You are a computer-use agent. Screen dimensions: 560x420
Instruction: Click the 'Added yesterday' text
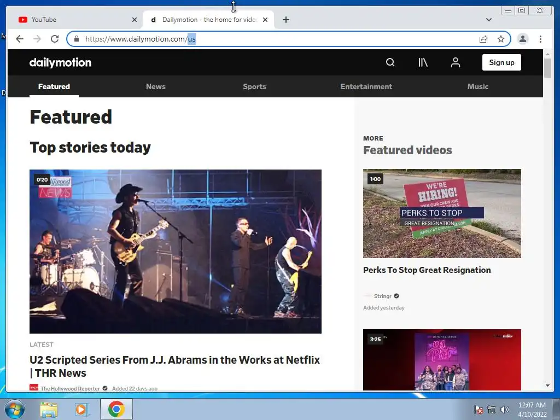(x=384, y=307)
